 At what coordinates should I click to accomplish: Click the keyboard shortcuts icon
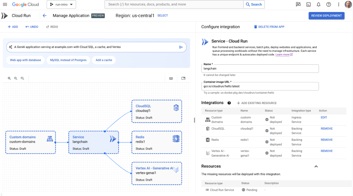[171, 78]
